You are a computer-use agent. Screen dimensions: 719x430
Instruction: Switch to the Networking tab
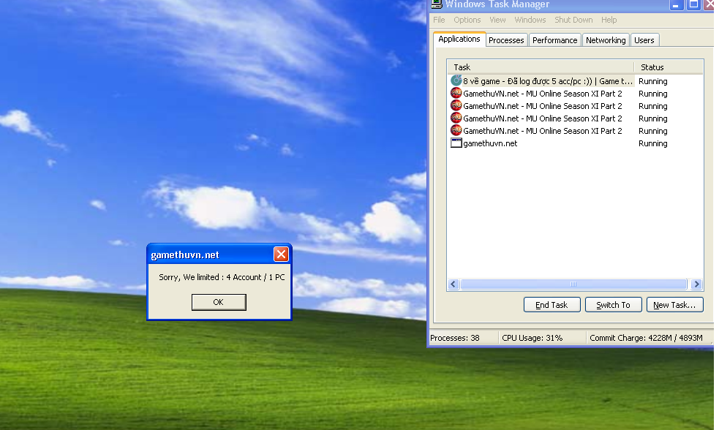[606, 40]
